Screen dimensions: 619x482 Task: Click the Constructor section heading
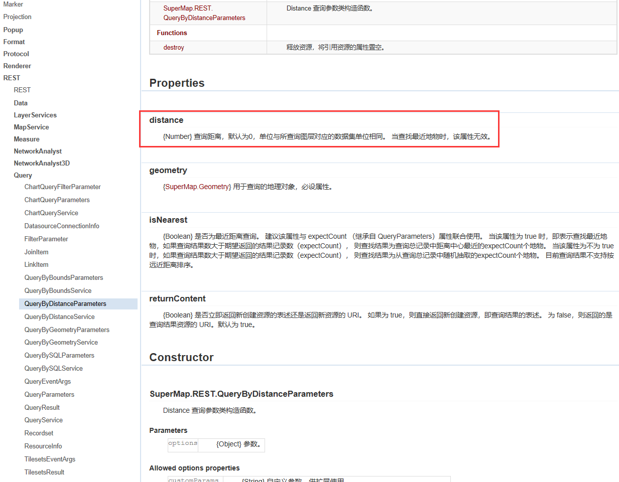tap(181, 357)
